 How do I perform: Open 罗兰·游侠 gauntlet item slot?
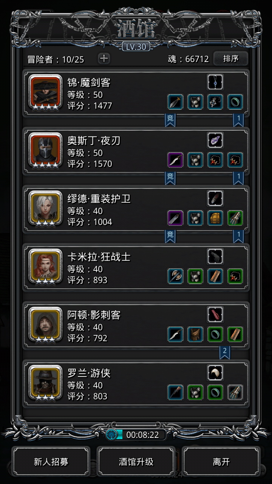pyautogui.click(x=235, y=393)
